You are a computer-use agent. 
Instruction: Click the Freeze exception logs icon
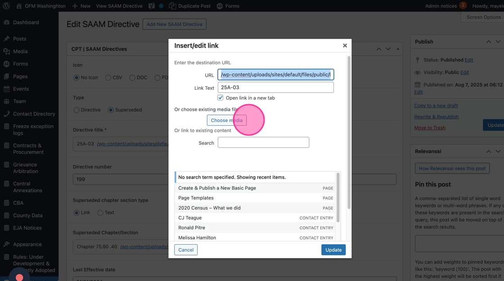(x=6, y=127)
